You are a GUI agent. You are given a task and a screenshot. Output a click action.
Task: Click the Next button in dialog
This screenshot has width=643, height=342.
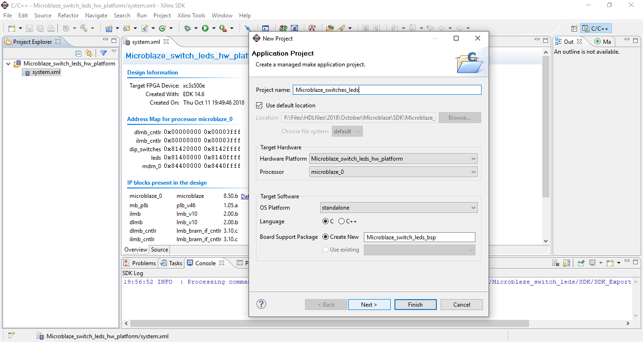(x=369, y=304)
